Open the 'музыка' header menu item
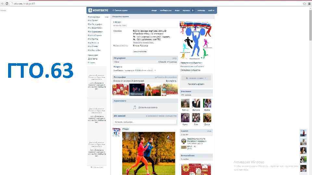This screenshot has width=312, height=175. coord(186,10)
